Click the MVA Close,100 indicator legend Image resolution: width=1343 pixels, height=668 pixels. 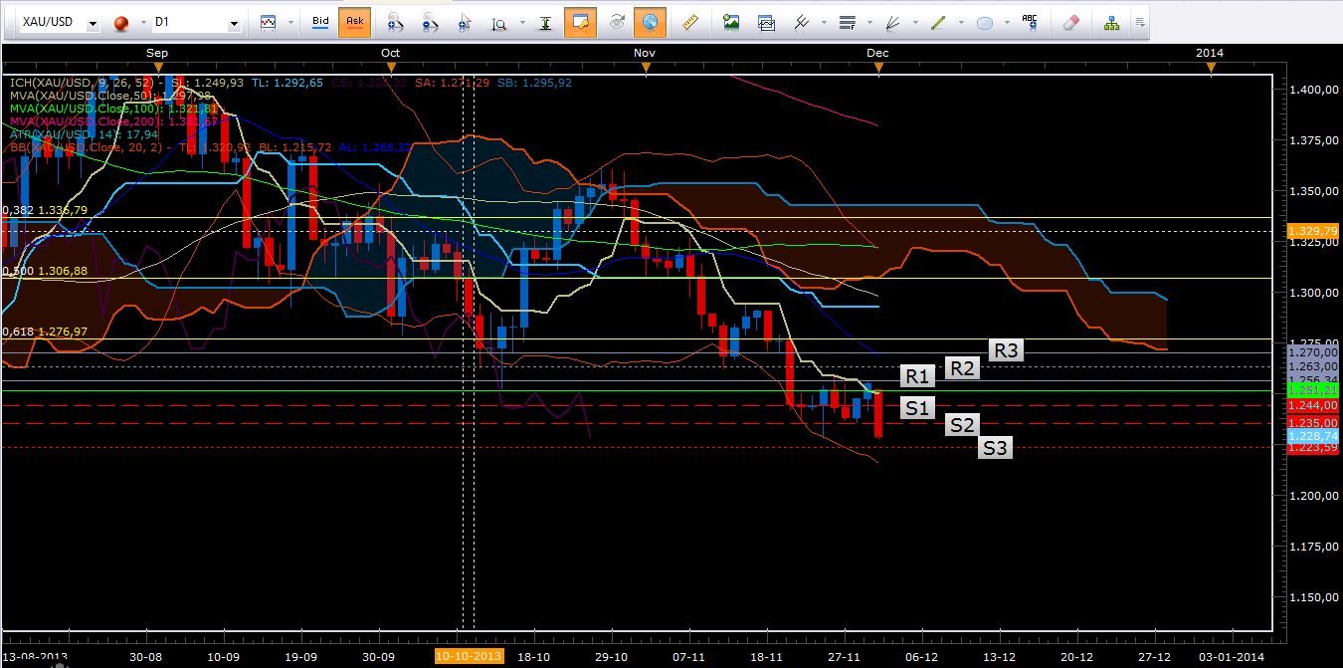click(112, 109)
